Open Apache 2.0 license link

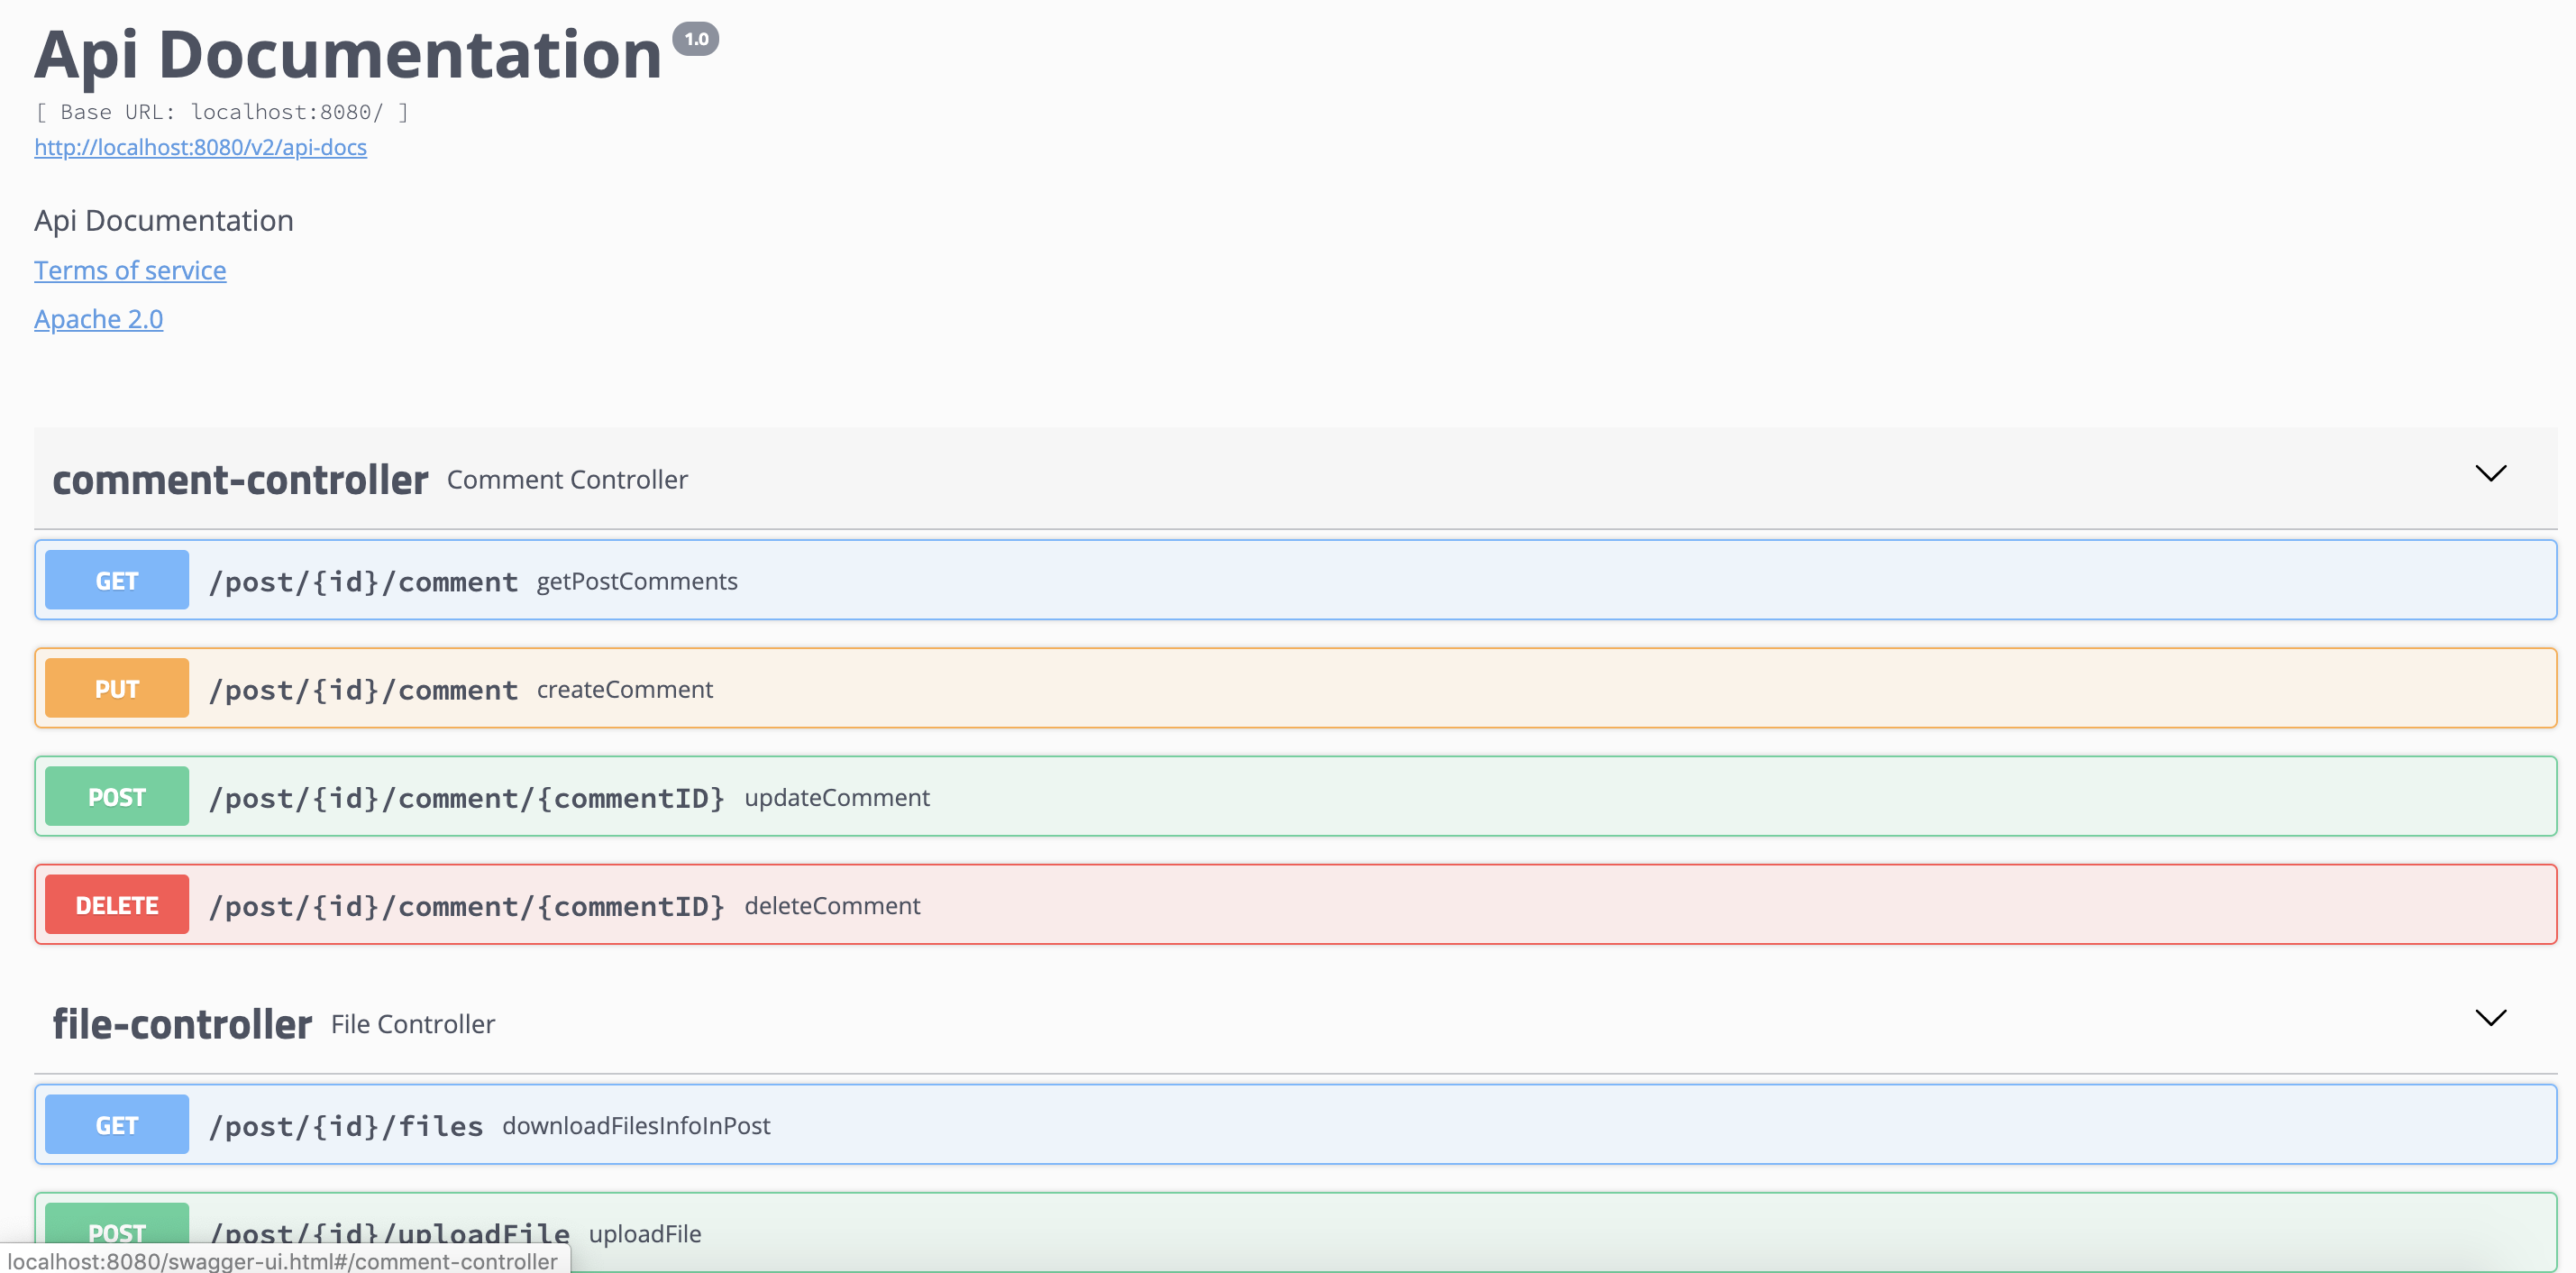click(x=98, y=319)
